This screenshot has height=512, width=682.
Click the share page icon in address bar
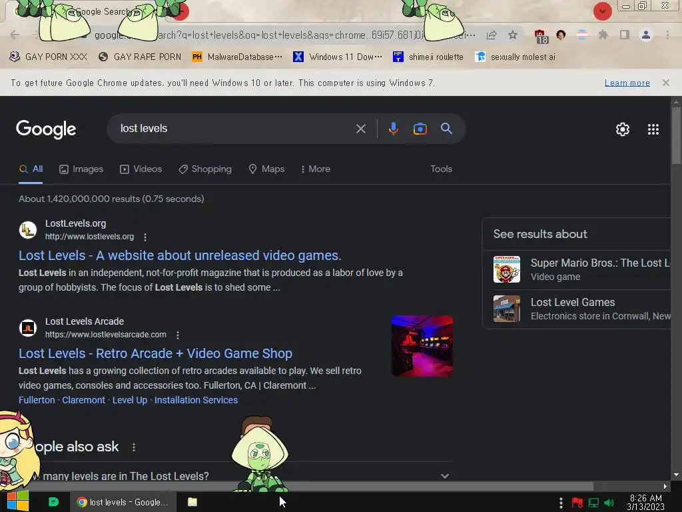click(492, 35)
